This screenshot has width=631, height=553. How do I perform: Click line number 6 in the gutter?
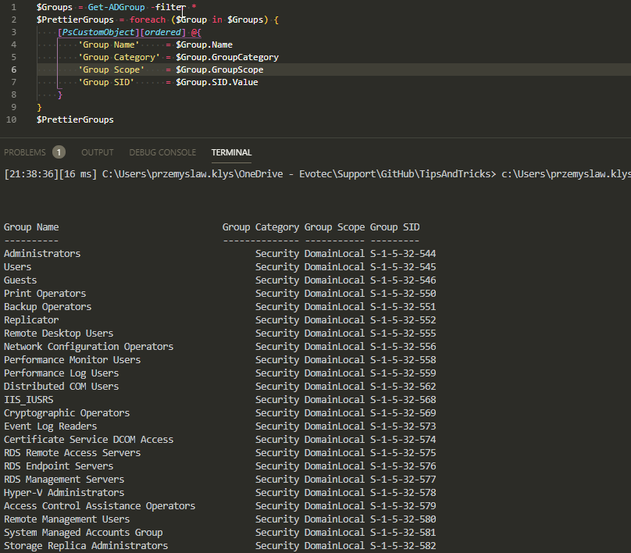pyautogui.click(x=13, y=70)
